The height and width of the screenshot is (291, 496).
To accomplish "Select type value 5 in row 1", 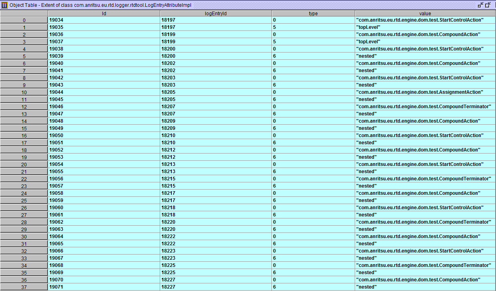I will [x=313, y=27].
